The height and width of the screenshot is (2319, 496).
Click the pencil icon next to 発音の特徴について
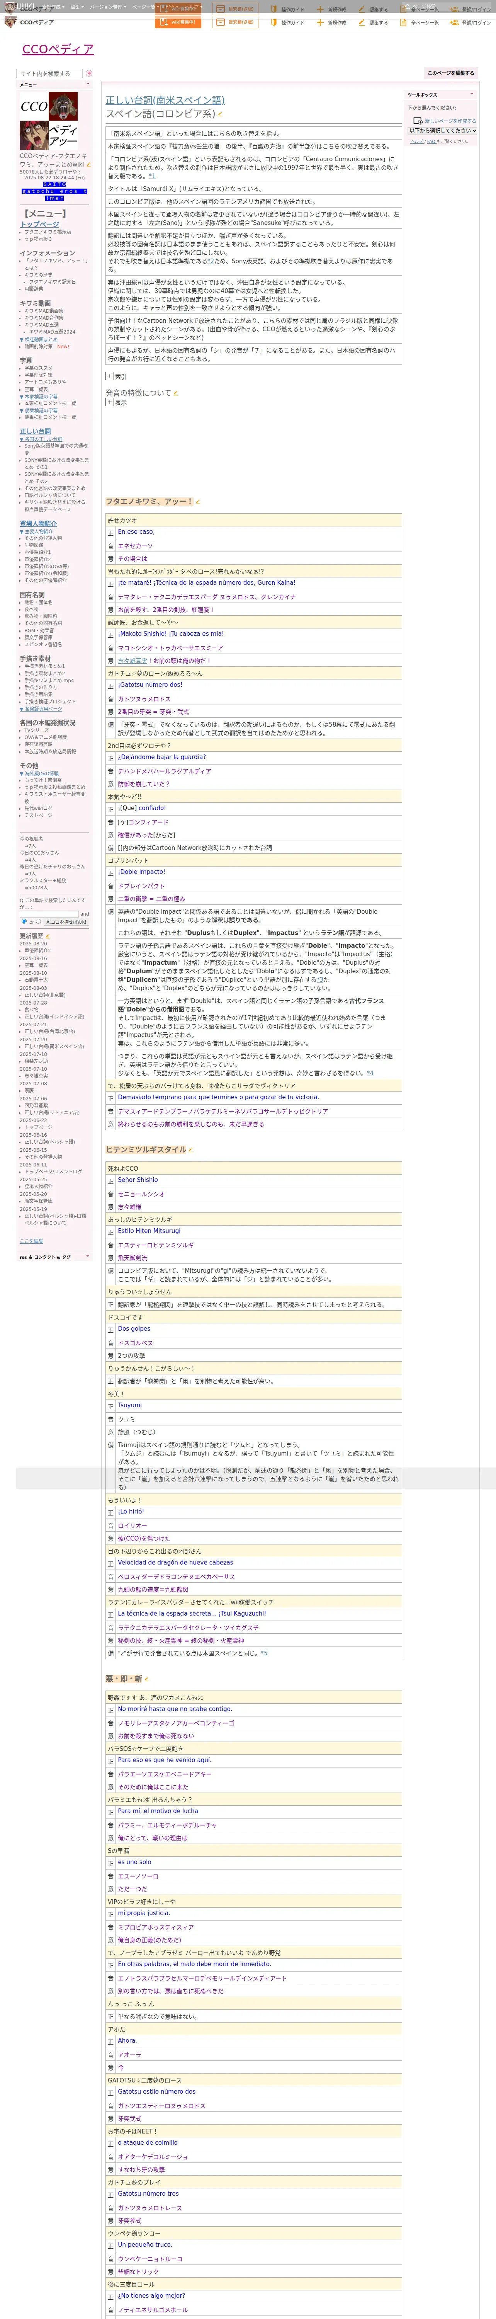(x=175, y=393)
